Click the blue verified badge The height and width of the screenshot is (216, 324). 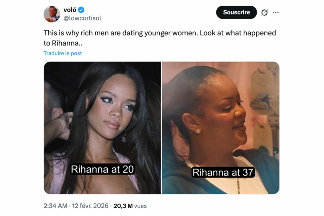81,10
